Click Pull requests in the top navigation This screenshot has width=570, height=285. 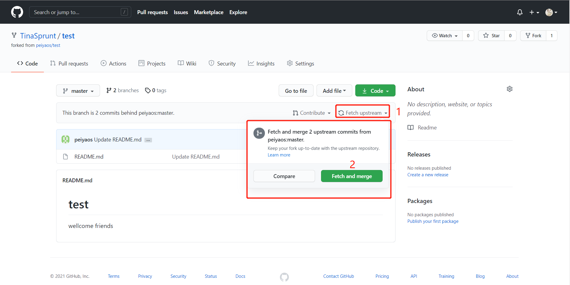coord(153,12)
